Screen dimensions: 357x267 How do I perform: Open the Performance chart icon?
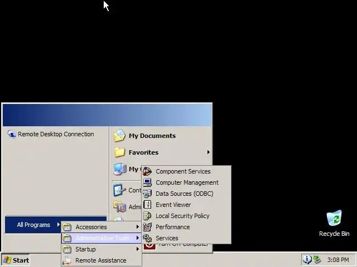(x=147, y=227)
